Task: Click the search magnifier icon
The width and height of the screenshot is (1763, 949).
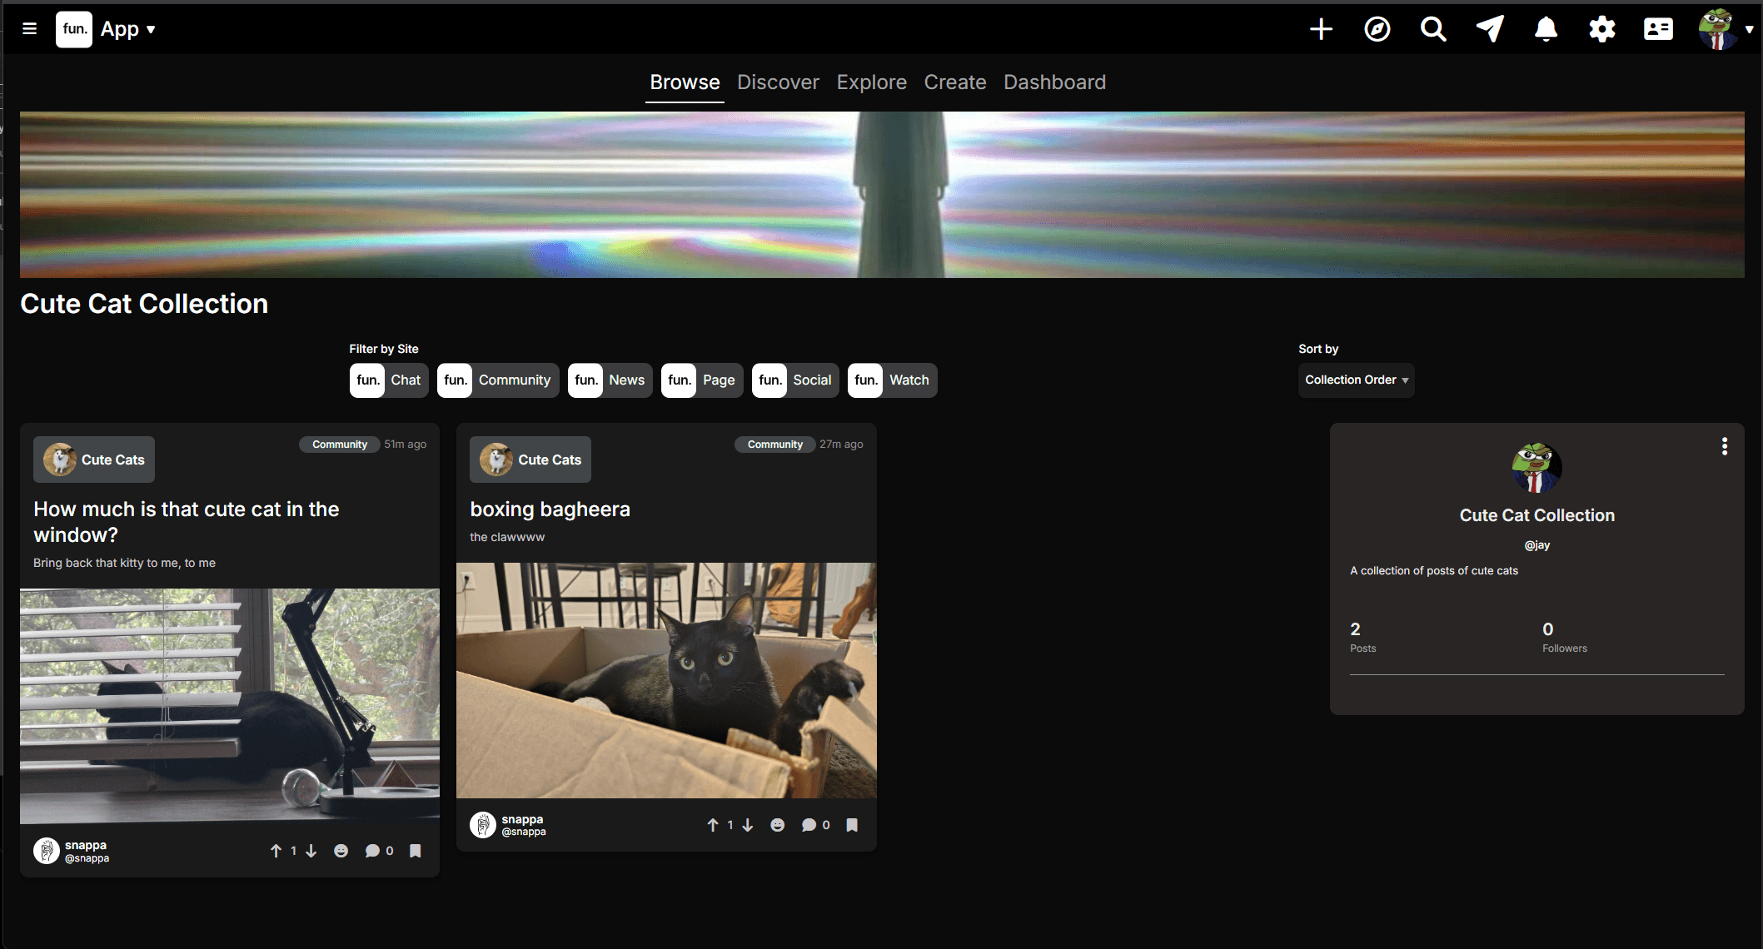Action: click(1433, 29)
